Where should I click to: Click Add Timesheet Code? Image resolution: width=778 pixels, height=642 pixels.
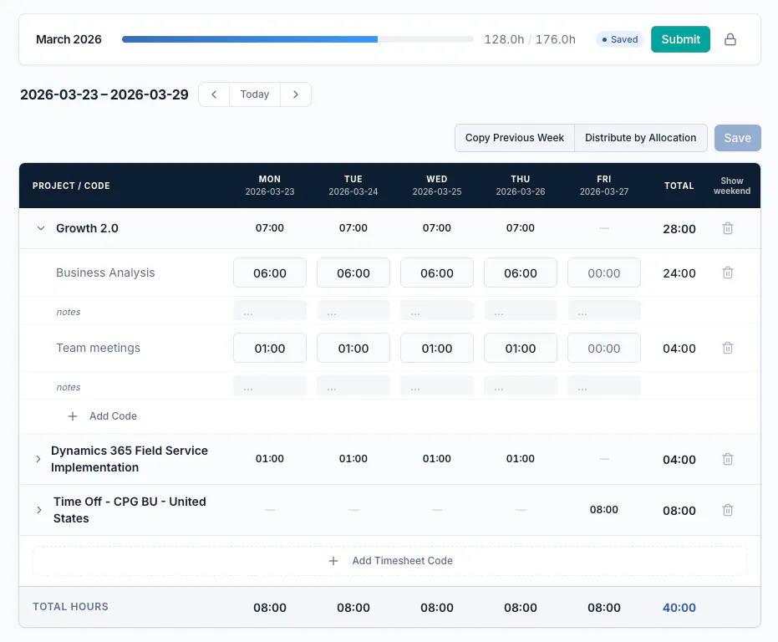tap(390, 561)
